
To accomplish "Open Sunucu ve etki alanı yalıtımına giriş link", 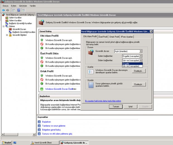I will pyautogui.click(x=57, y=134).
